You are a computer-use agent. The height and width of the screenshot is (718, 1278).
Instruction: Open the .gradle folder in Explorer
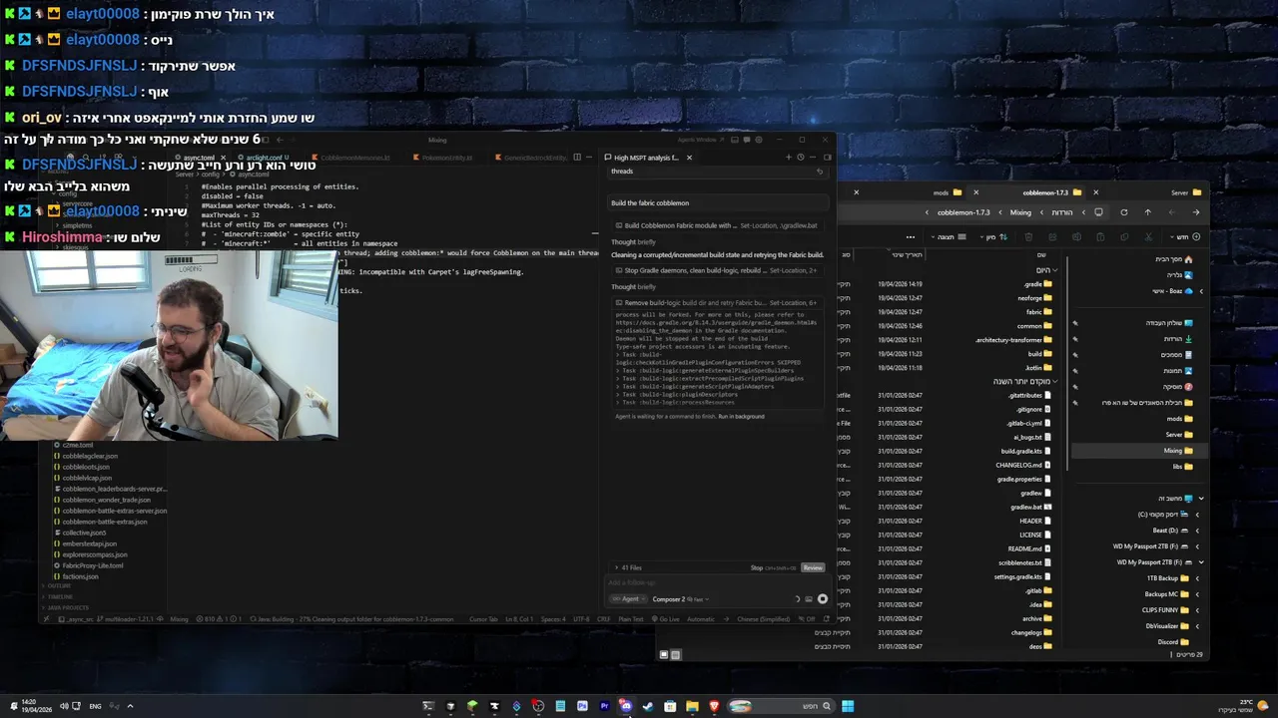coord(1038,284)
